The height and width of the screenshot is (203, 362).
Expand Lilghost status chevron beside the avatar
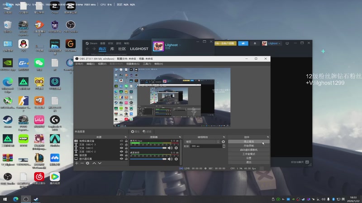(180, 45)
